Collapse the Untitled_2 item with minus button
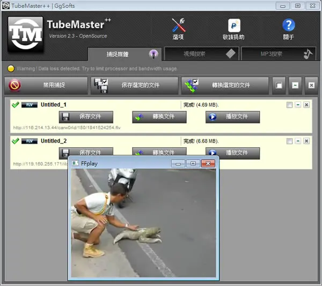Image resolution: width=322 pixels, height=286 pixels. point(298,141)
